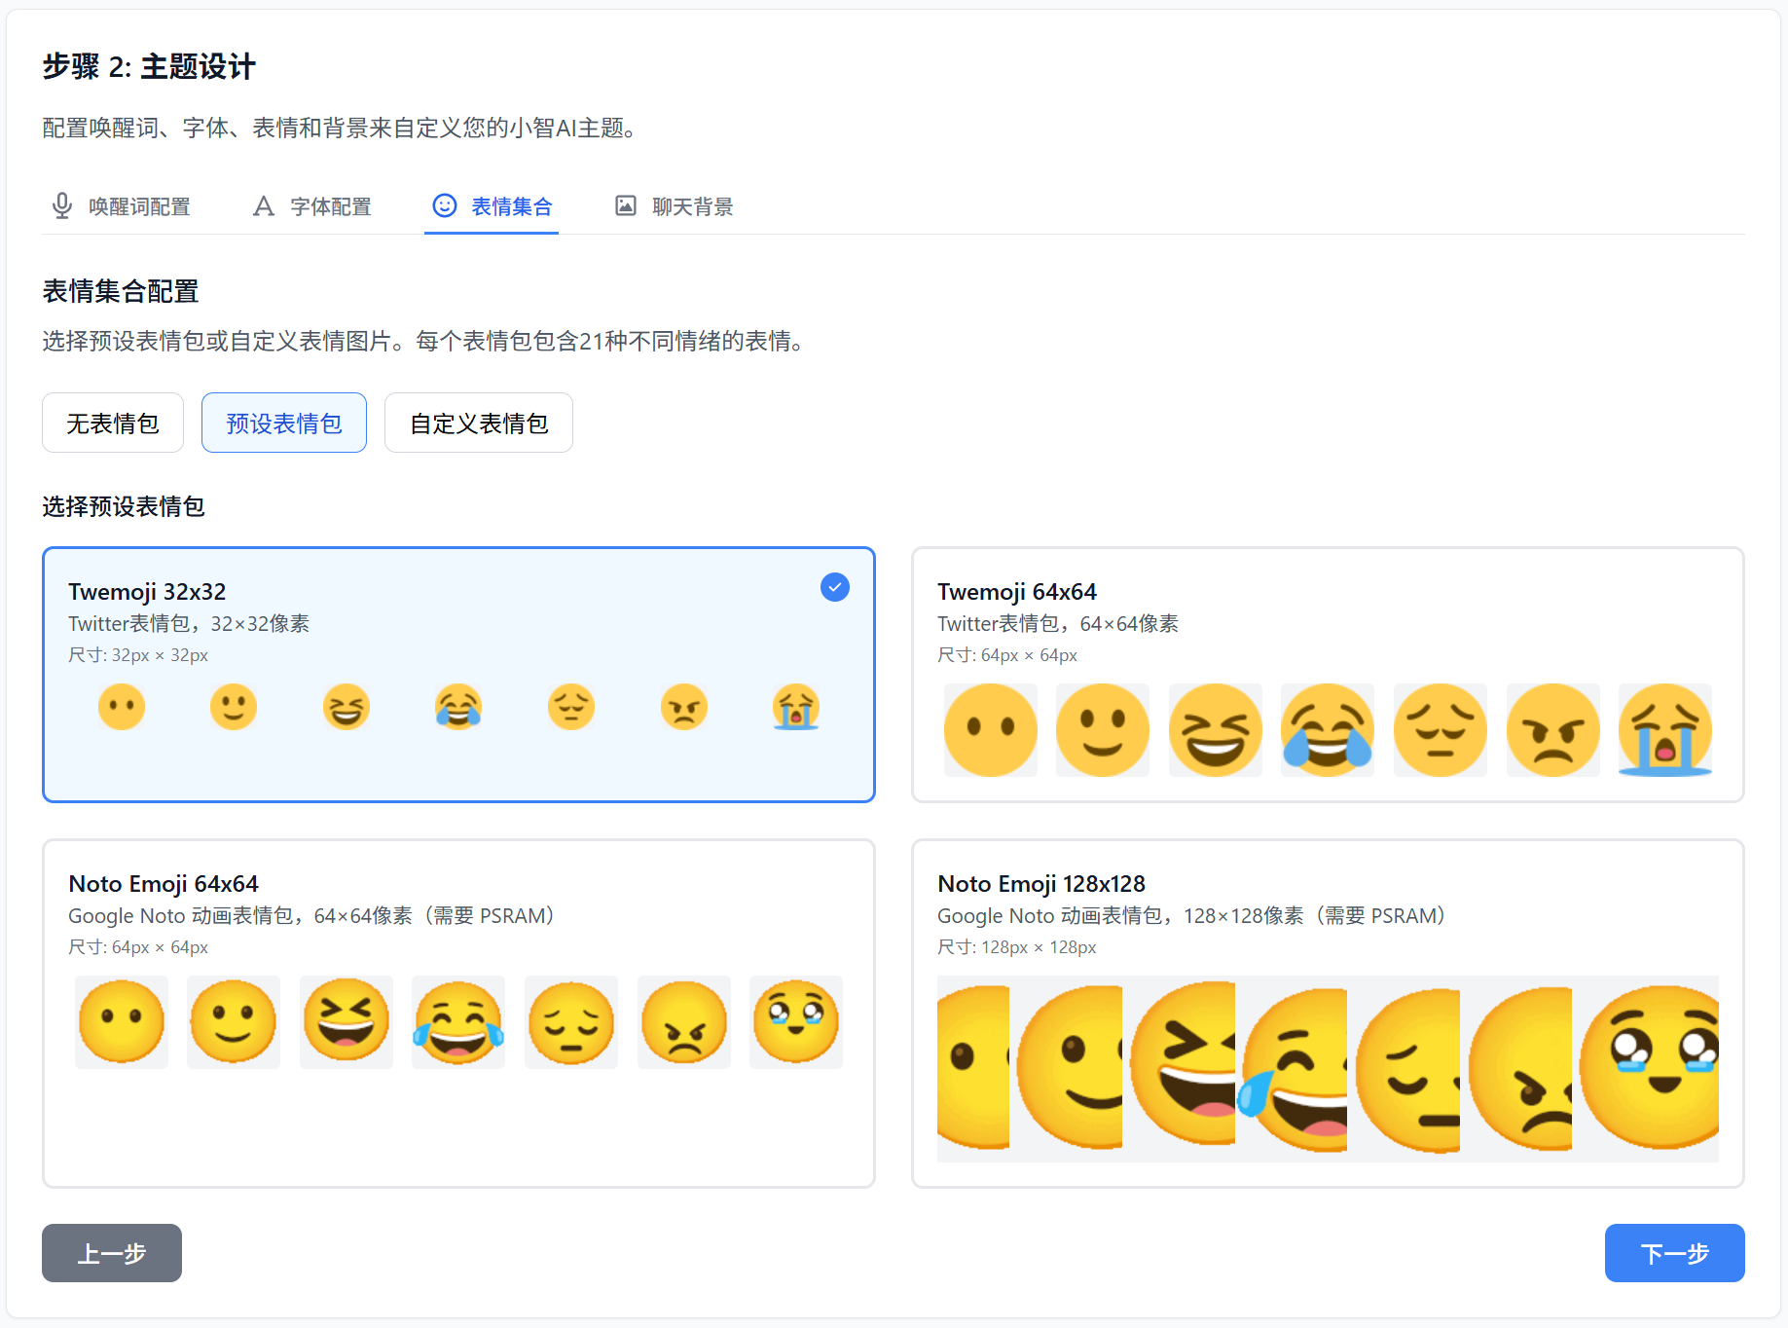Image resolution: width=1788 pixels, height=1328 pixels.
Task: Open the 唤醒词配置 tab
Action: tap(121, 206)
